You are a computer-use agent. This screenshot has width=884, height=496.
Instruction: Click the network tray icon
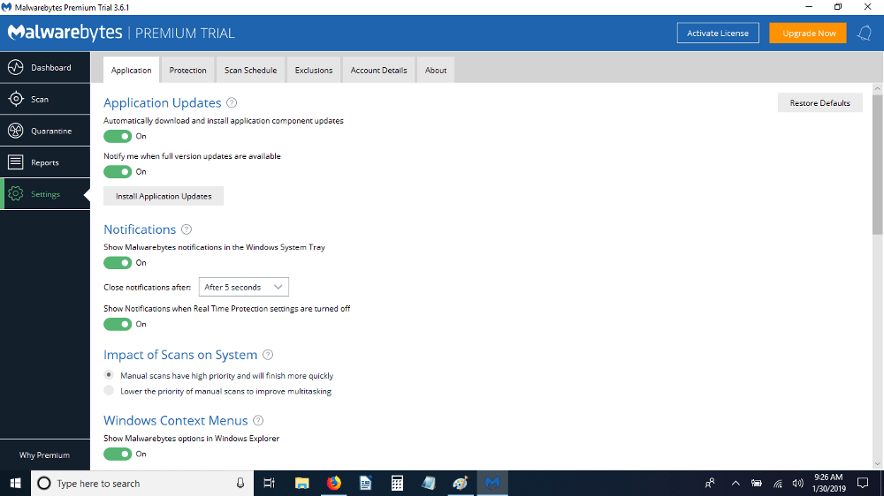777,483
